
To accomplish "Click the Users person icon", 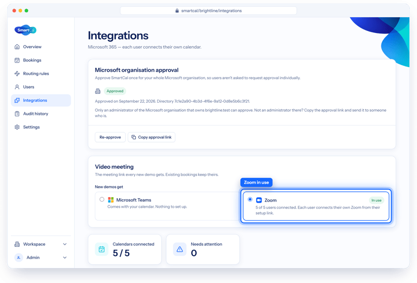I will [x=17, y=87].
